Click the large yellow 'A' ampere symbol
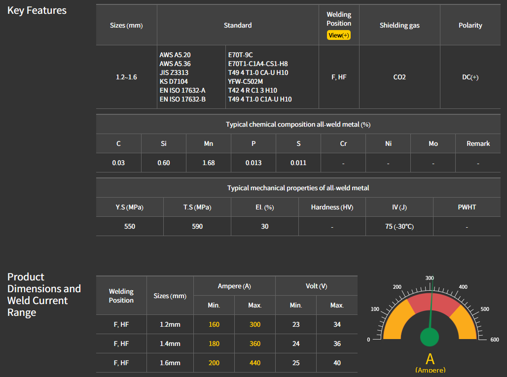 (x=430, y=359)
